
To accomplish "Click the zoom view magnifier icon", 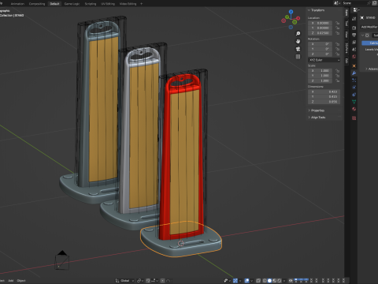I will [x=298, y=33].
